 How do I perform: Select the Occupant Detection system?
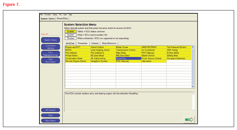pyautogui.click(x=179, y=58)
